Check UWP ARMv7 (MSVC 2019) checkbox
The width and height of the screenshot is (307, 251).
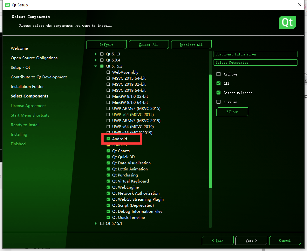(x=108, y=121)
